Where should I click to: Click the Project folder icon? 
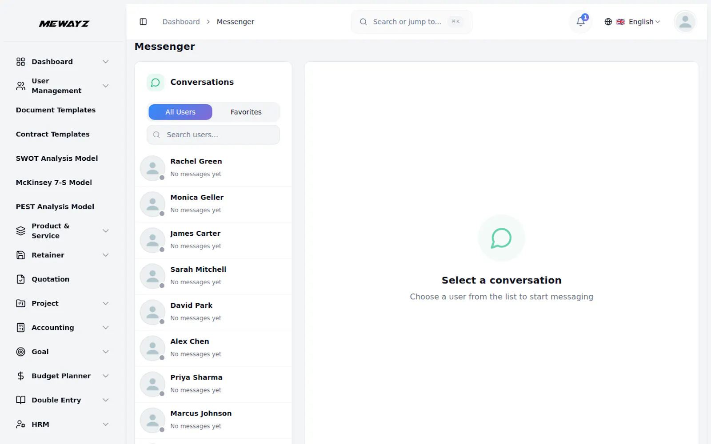point(20,303)
